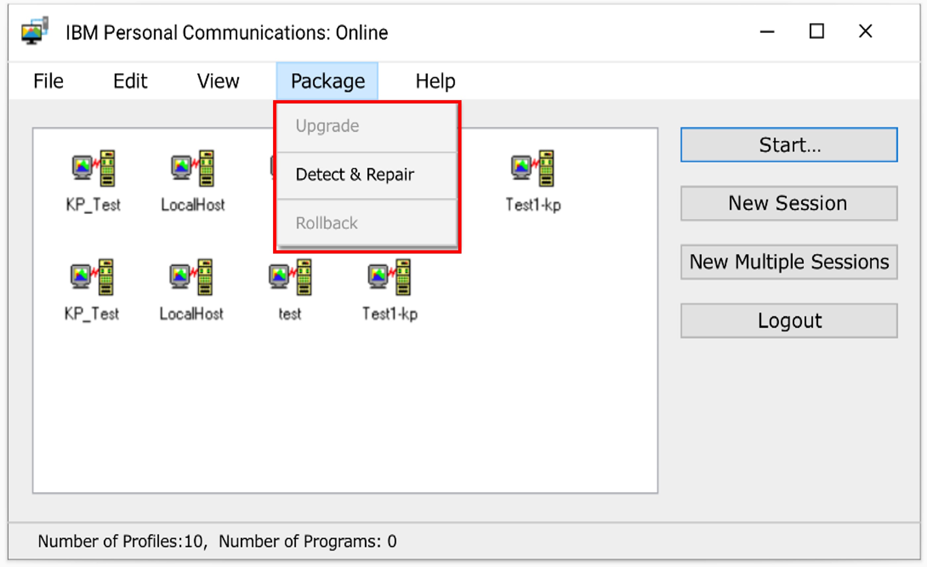The image size is (927, 567).
Task: Select the bottom-row Test1-kp session icon
Action: pyautogui.click(x=389, y=277)
